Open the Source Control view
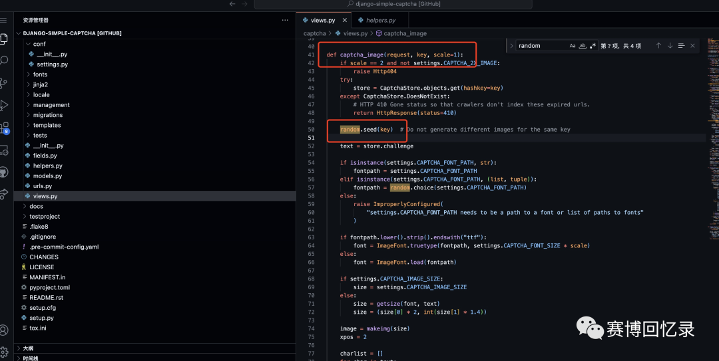Screen dimensions: 719x361 (x=4, y=83)
